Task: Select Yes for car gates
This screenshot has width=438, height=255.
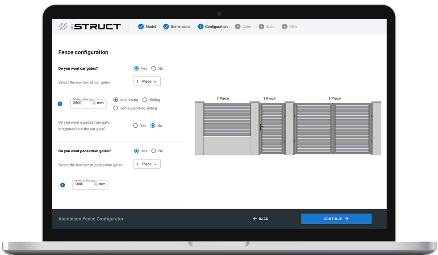Action: point(136,68)
